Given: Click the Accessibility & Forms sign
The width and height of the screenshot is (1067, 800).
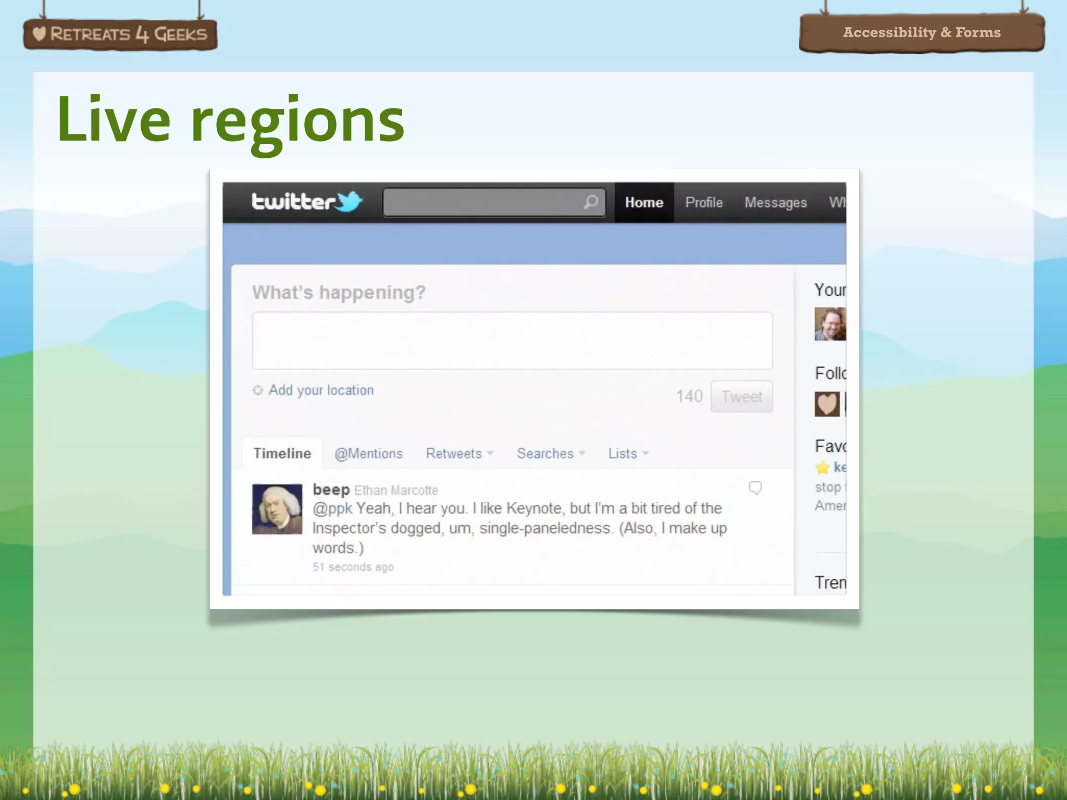Looking at the screenshot, I should click(x=922, y=32).
